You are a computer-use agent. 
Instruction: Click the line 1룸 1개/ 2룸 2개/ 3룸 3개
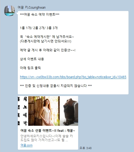click(39, 28)
